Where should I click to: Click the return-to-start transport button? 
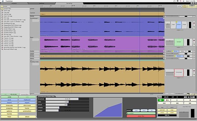[164, 103]
